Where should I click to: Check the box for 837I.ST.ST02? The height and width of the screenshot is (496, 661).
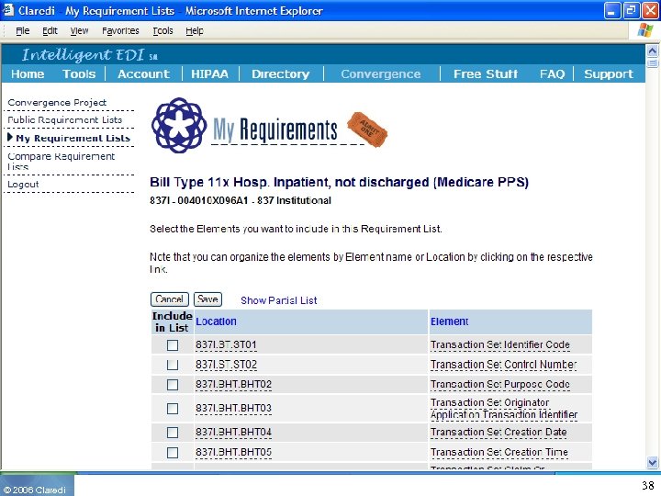173,365
